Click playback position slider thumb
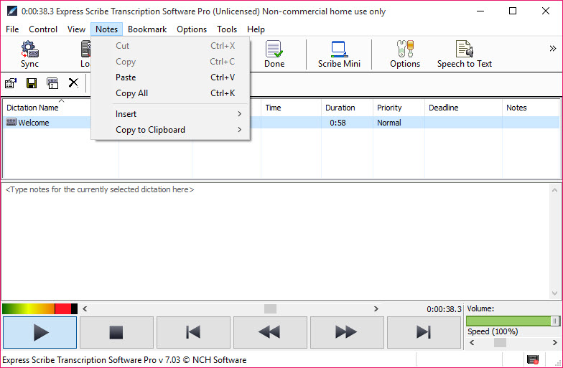 (270, 308)
